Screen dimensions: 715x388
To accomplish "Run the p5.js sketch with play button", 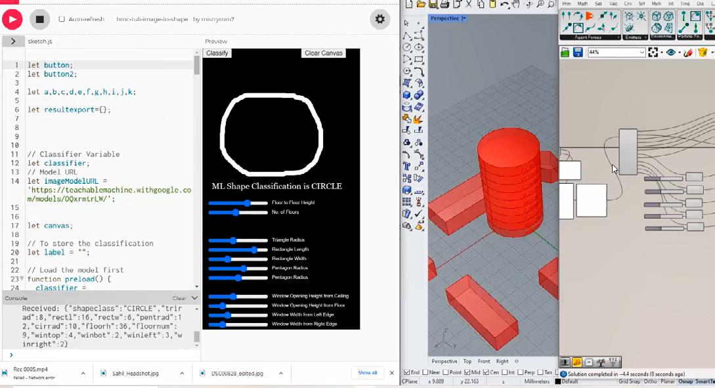I will pos(12,19).
